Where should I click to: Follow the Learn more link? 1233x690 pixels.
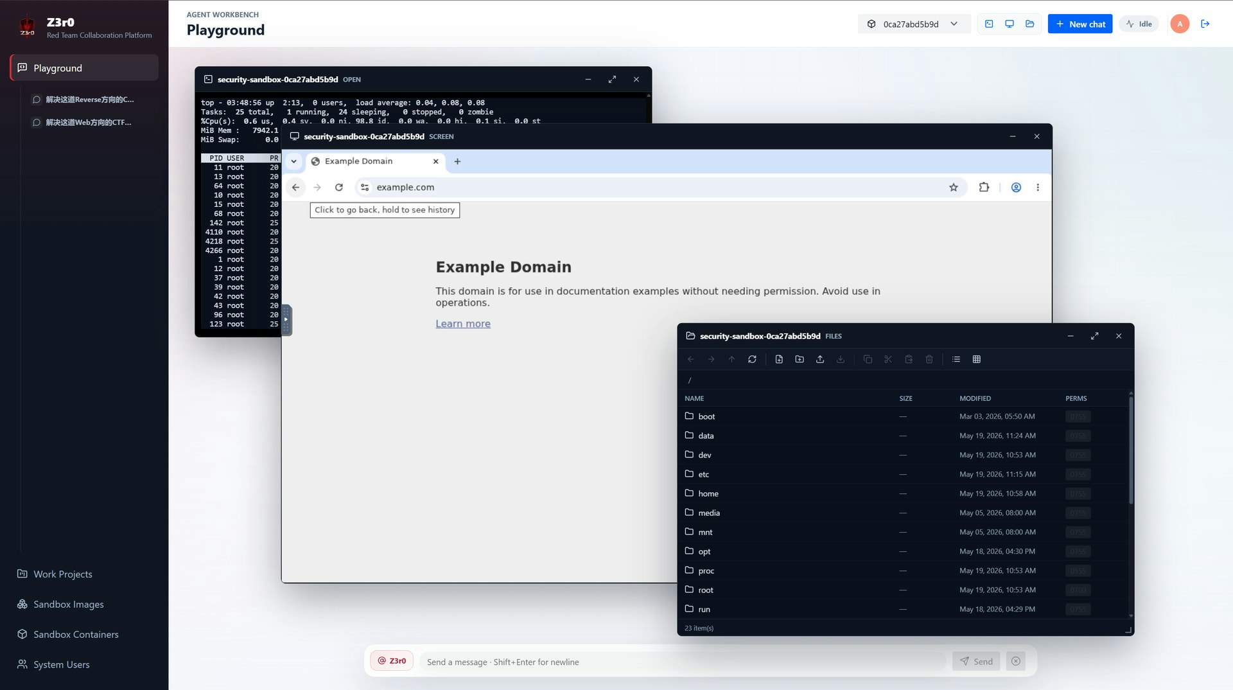pos(463,324)
